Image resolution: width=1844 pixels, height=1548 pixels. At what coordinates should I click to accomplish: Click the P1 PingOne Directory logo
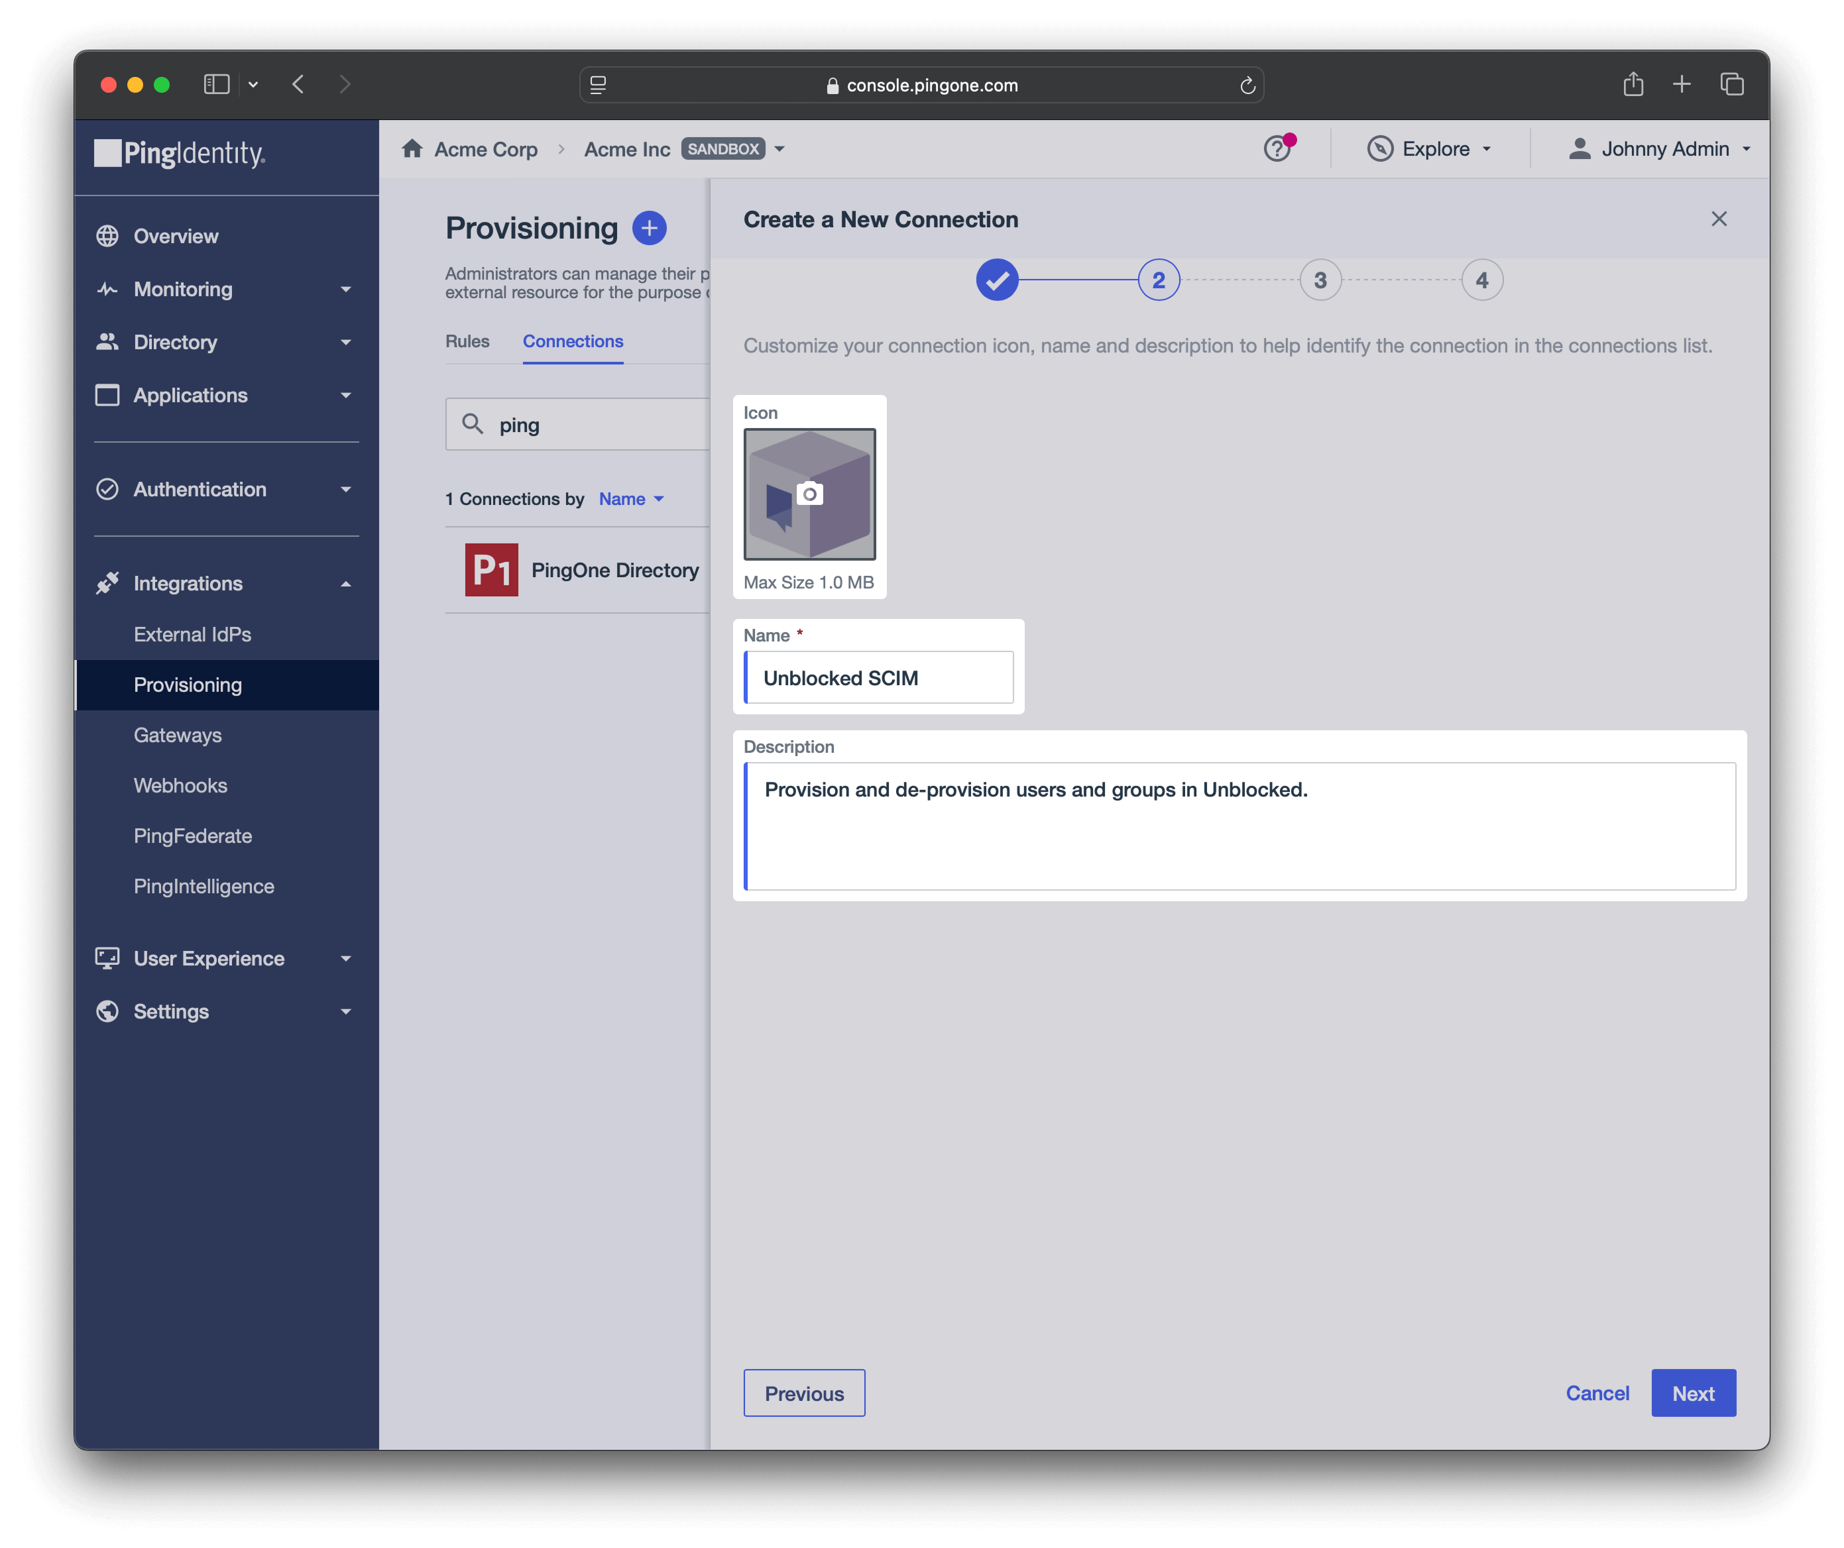point(491,570)
